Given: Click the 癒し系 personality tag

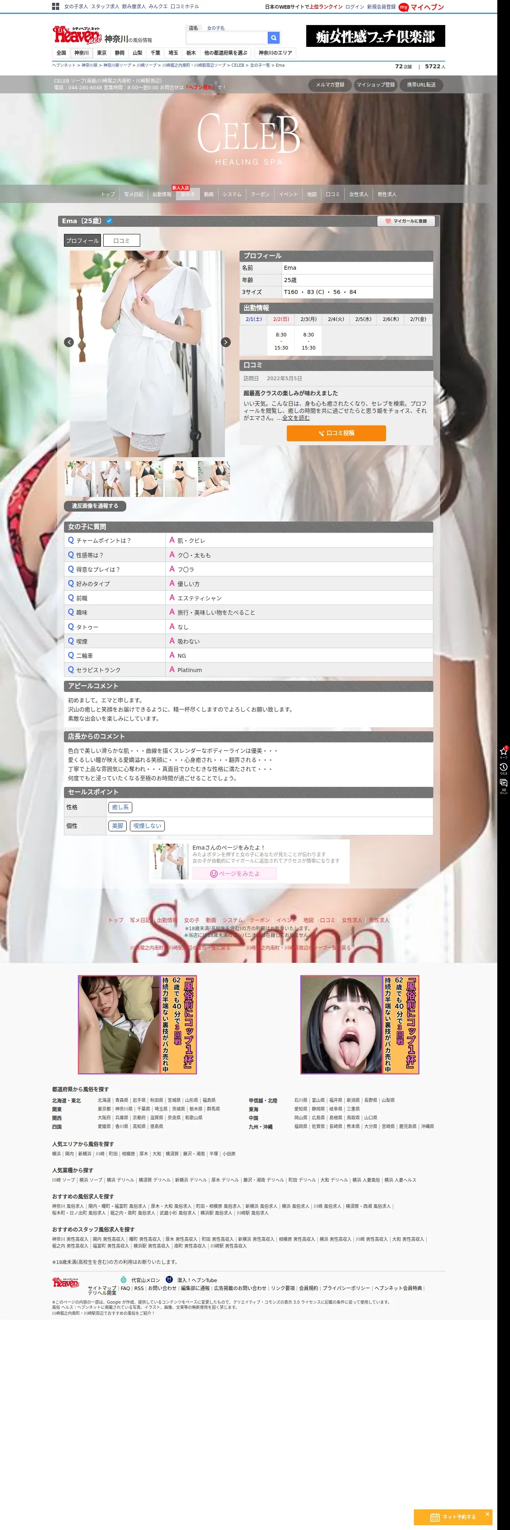Looking at the screenshot, I should tap(120, 807).
